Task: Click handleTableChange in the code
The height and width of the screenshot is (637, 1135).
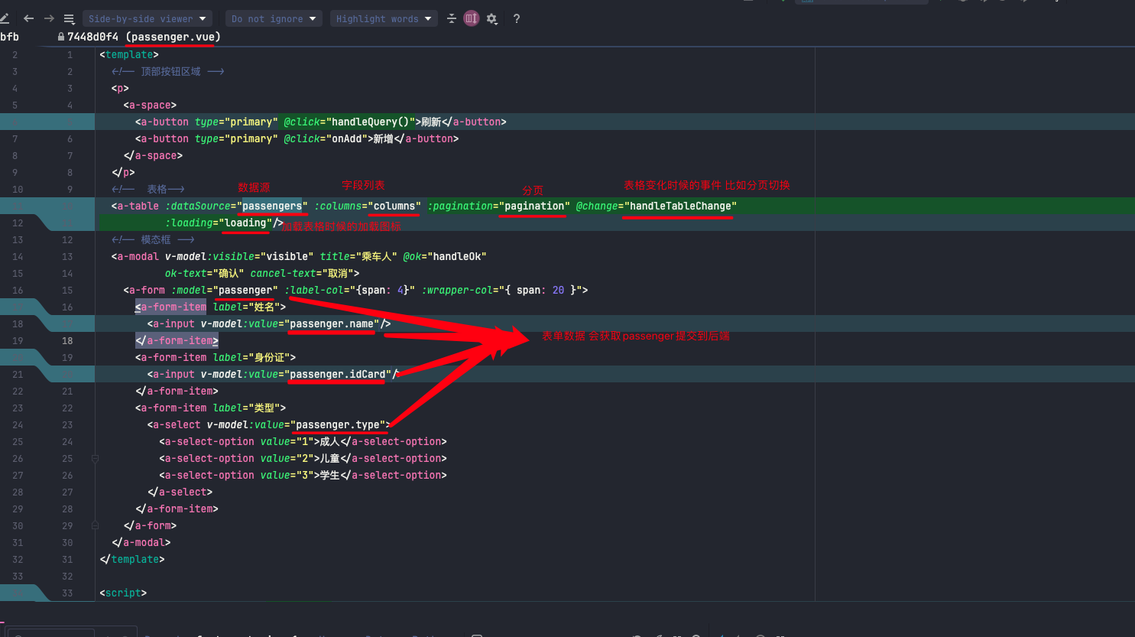Action: (x=680, y=206)
